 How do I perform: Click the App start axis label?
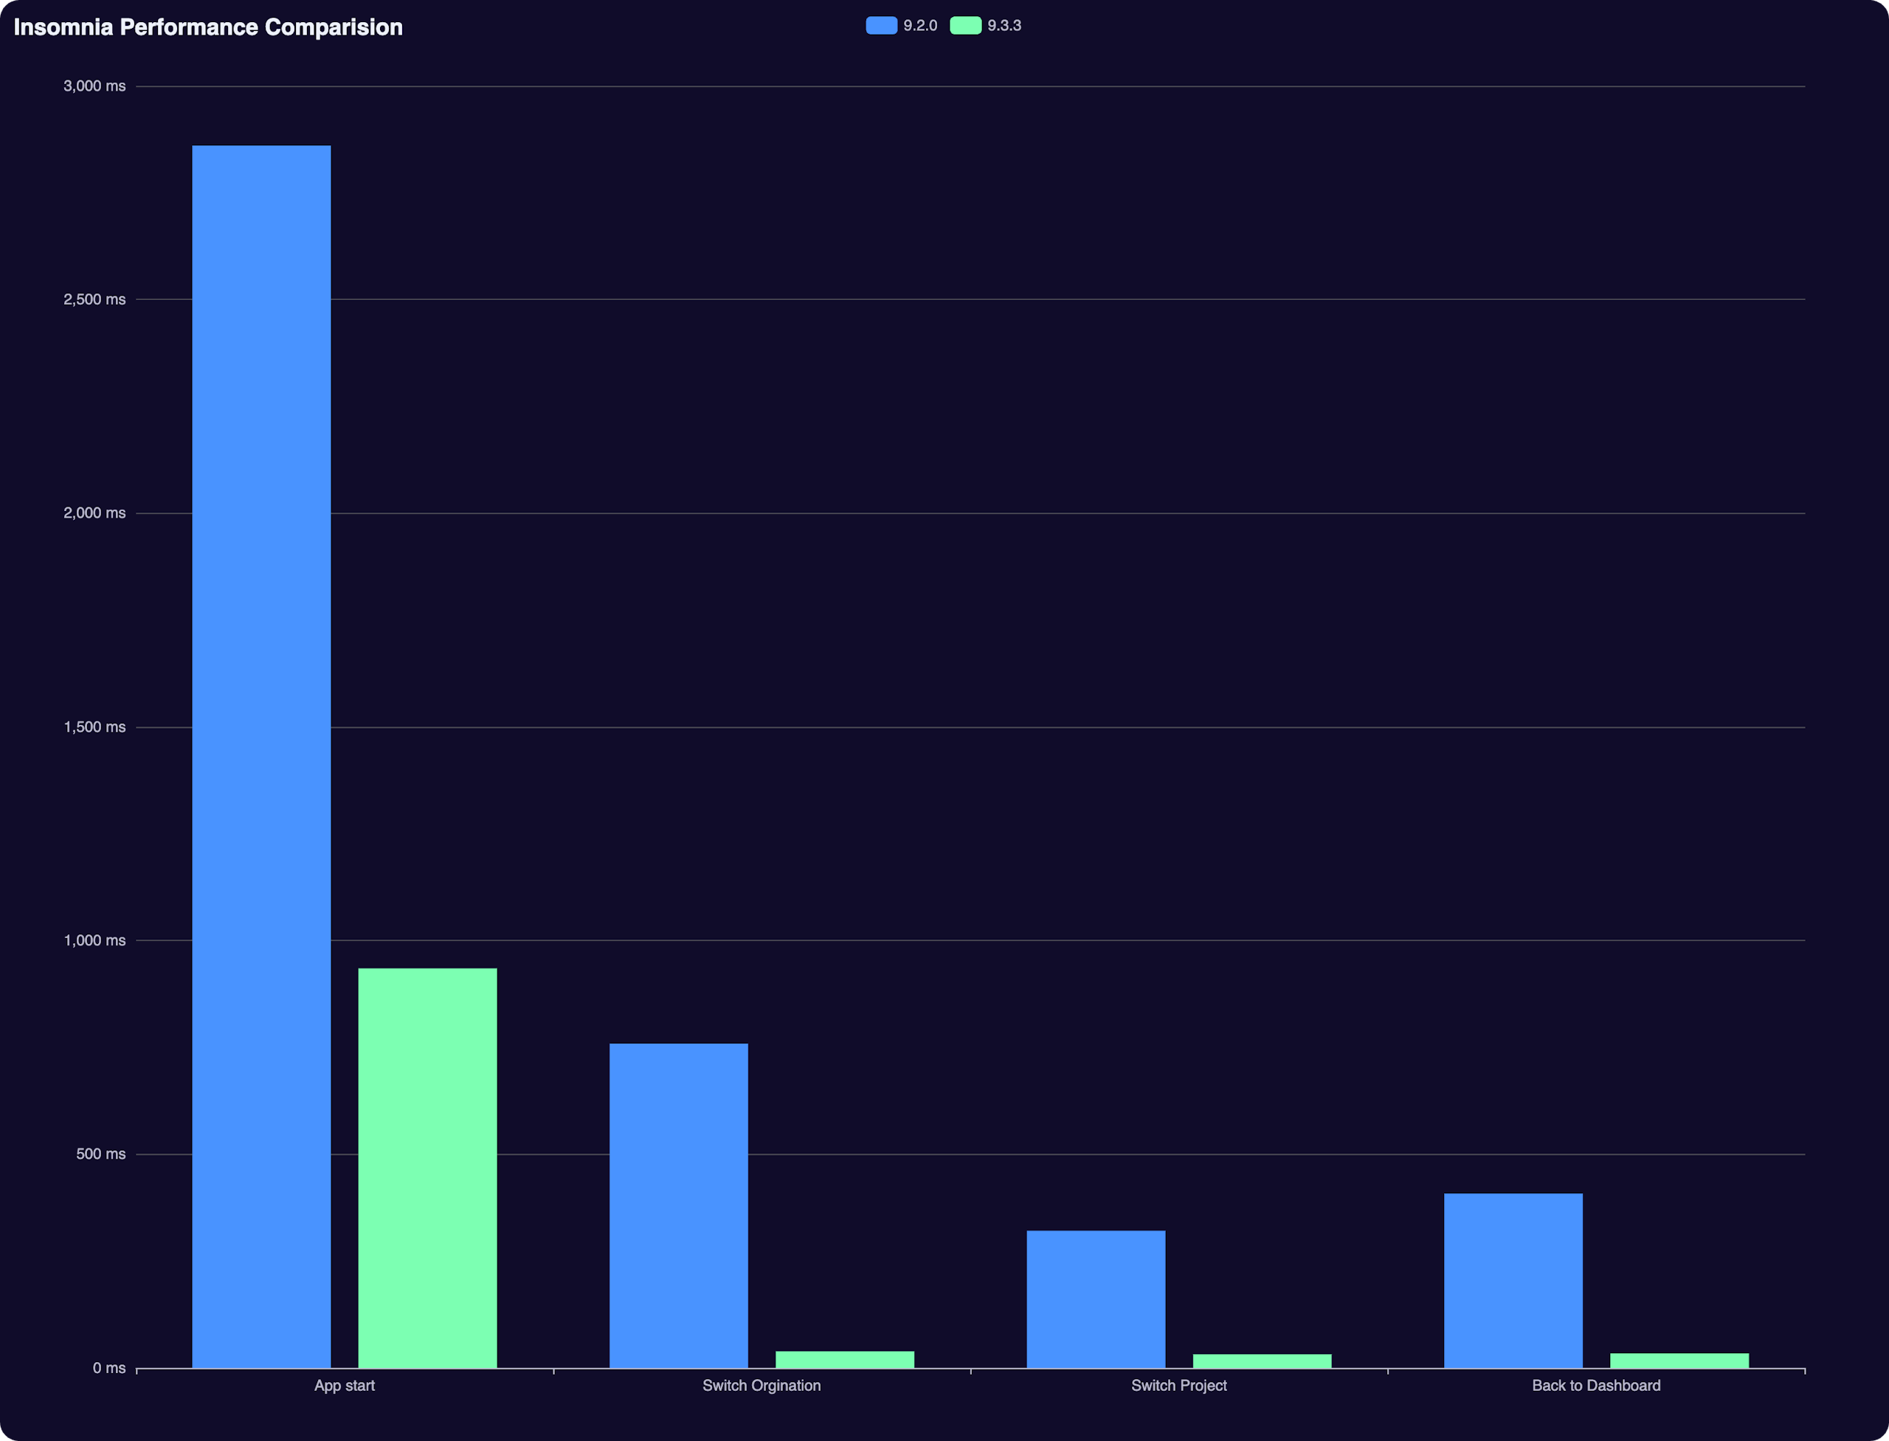(x=344, y=1385)
